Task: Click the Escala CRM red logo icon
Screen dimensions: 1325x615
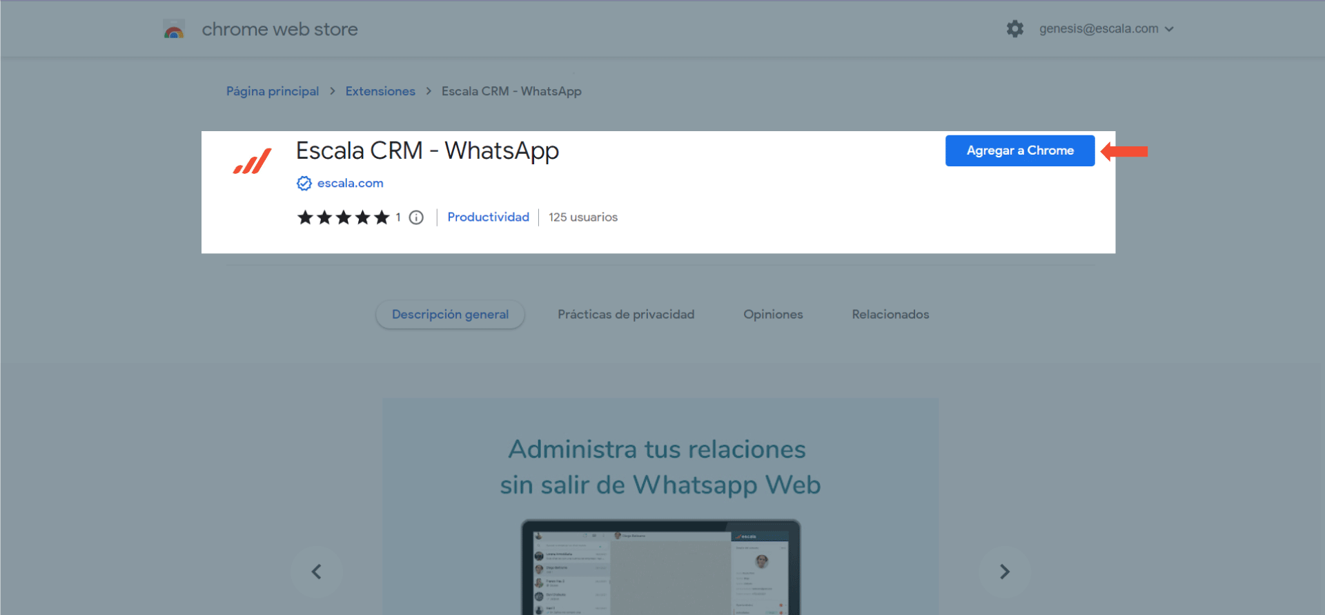Action: pos(252,162)
